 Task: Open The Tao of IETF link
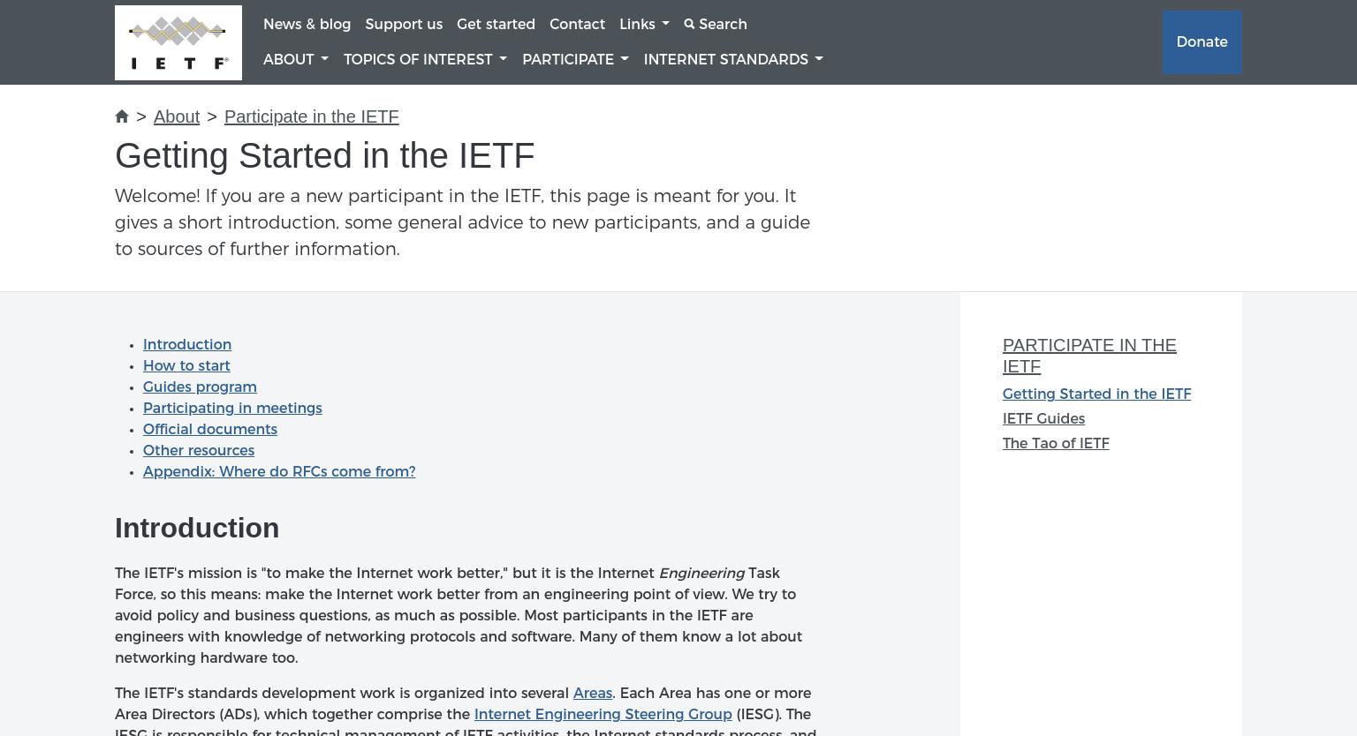[1056, 444]
